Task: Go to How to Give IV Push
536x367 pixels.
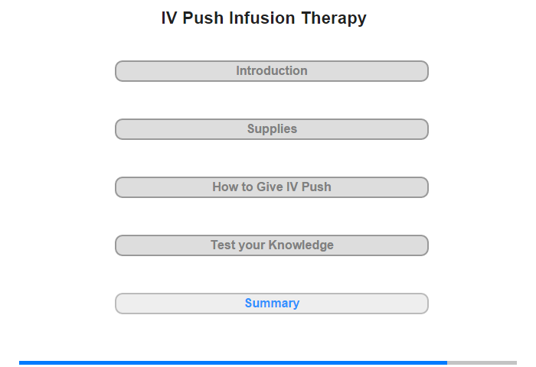Action: [271, 187]
